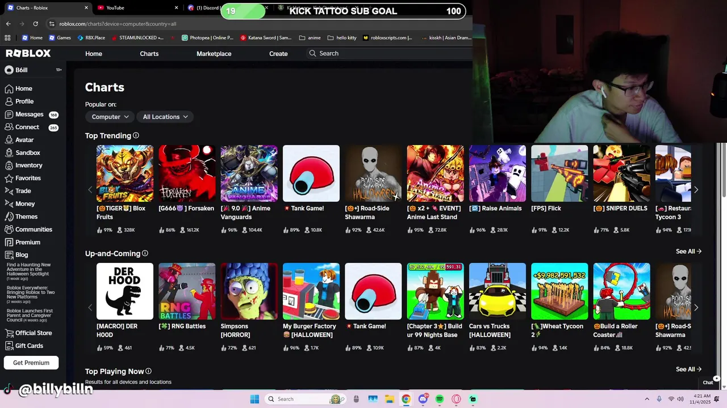Open the Connect sidebar entry
This screenshot has height=408, width=727.
tap(22, 127)
